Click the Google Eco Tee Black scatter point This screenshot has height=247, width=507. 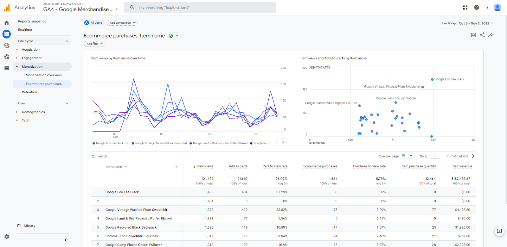pyautogui.click(x=432, y=79)
